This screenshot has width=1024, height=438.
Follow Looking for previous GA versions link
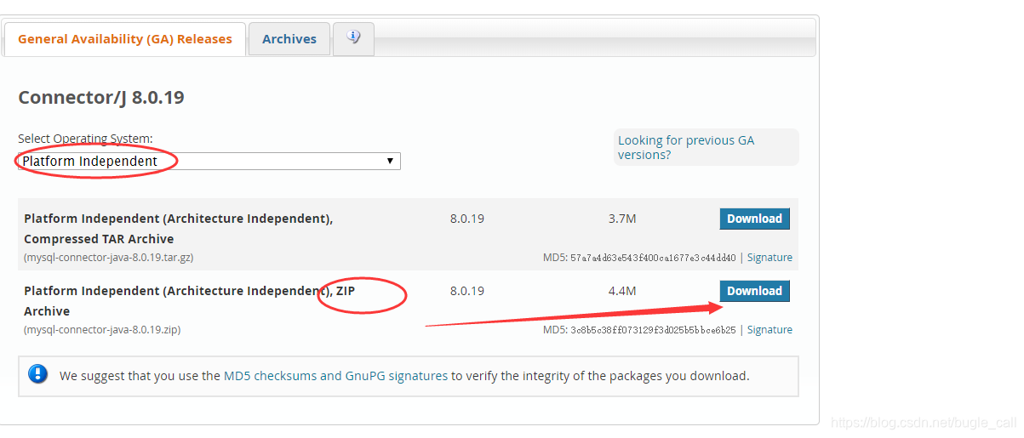coord(686,147)
